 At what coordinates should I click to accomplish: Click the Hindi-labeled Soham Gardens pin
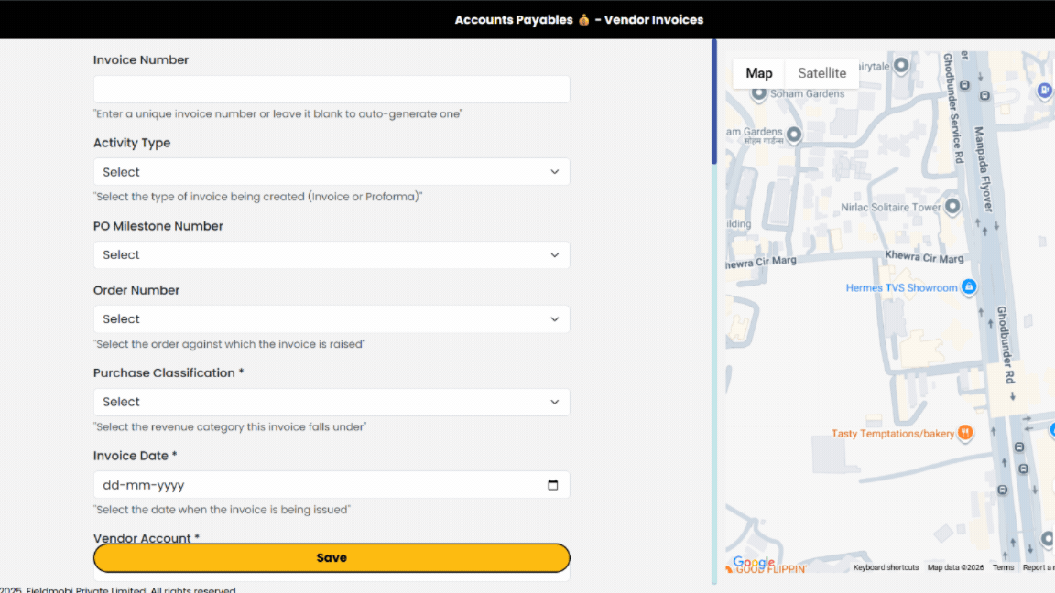[x=794, y=135]
